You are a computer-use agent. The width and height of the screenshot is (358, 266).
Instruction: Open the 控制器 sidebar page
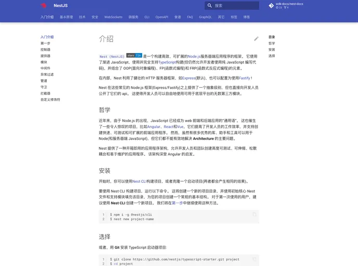[45, 49]
